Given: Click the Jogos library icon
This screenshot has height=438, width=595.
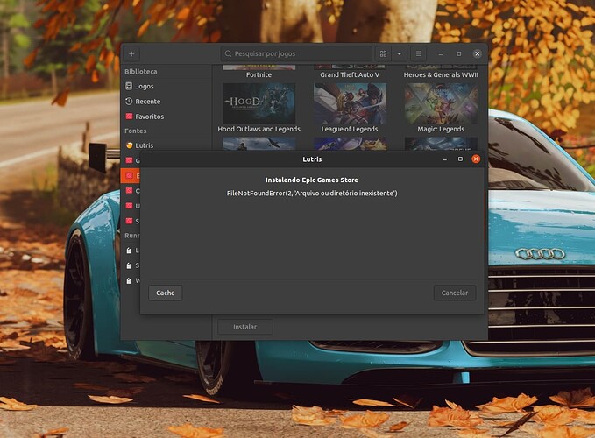Looking at the screenshot, I should [x=129, y=86].
